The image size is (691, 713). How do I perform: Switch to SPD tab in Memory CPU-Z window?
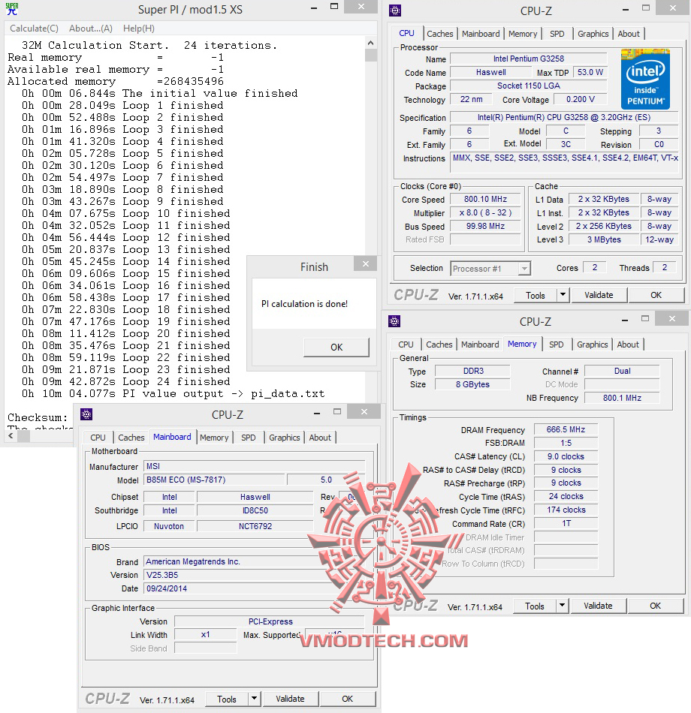[x=556, y=344]
